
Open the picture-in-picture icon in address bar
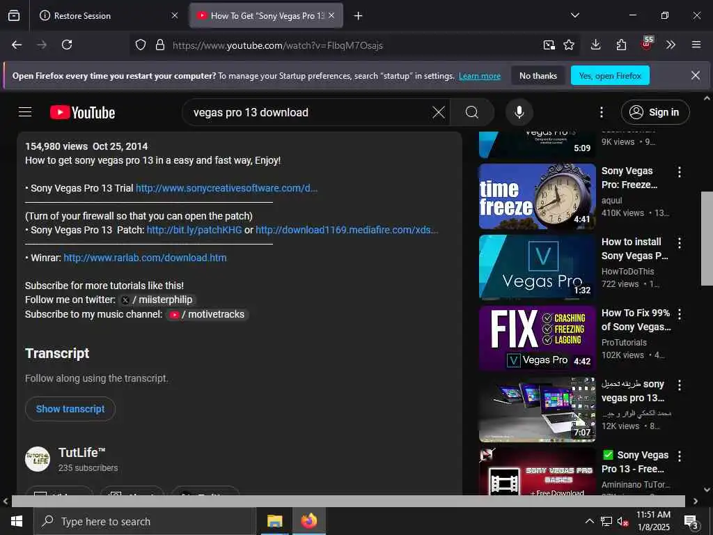click(x=549, y=45)
